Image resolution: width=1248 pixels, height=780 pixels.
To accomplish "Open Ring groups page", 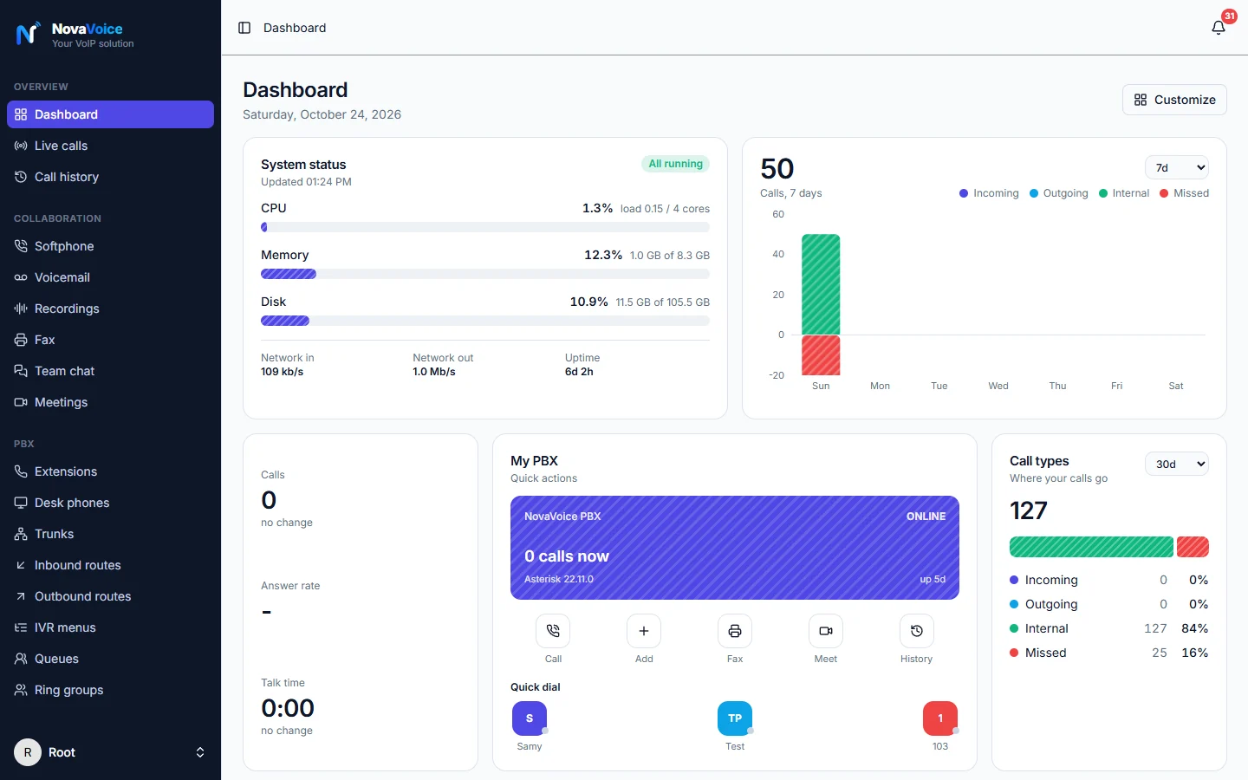I will [x=110, y=690].
